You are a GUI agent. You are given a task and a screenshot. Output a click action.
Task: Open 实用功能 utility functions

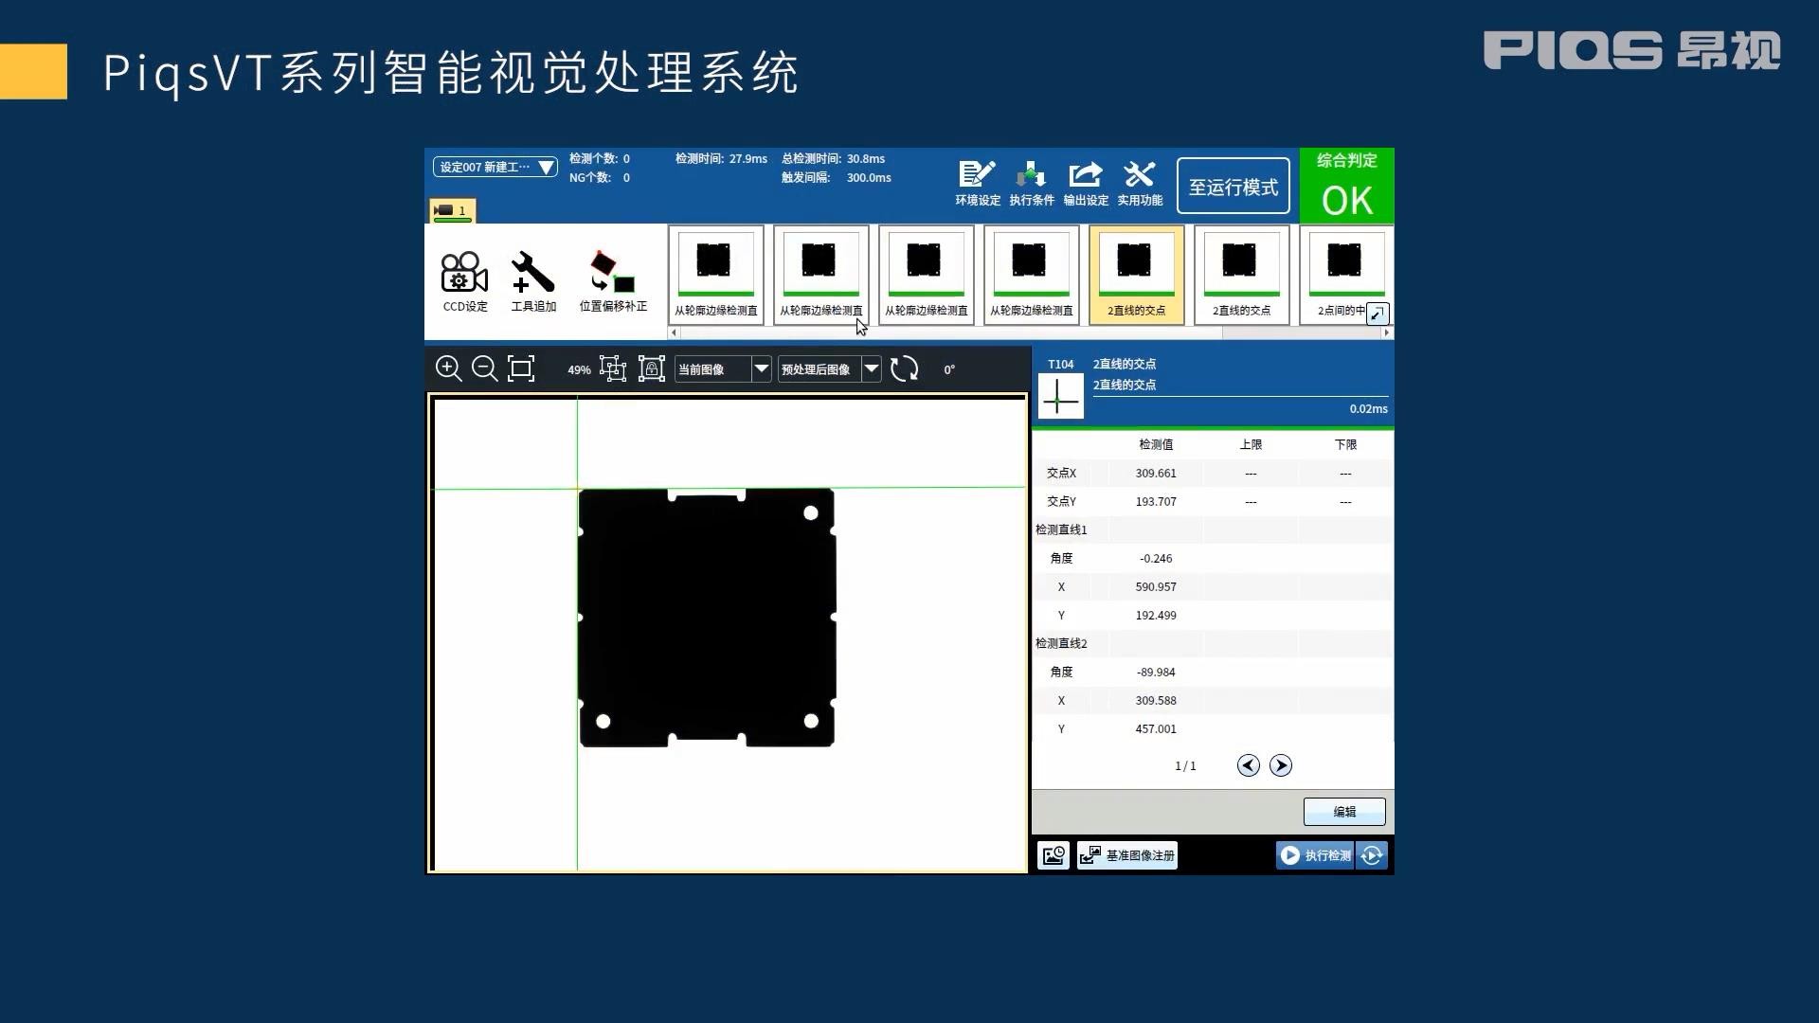coord(1139,184)
